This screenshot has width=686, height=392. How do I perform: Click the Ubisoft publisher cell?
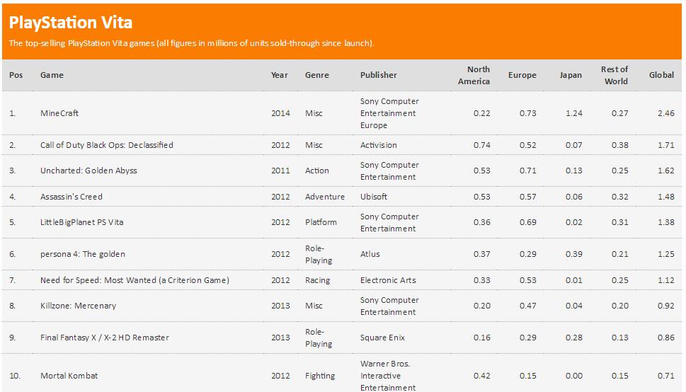(x=374, y=197)
